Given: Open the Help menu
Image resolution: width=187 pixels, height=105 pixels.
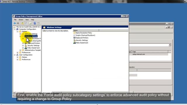Looking at the screenshot, I should [x=32, y=20].
